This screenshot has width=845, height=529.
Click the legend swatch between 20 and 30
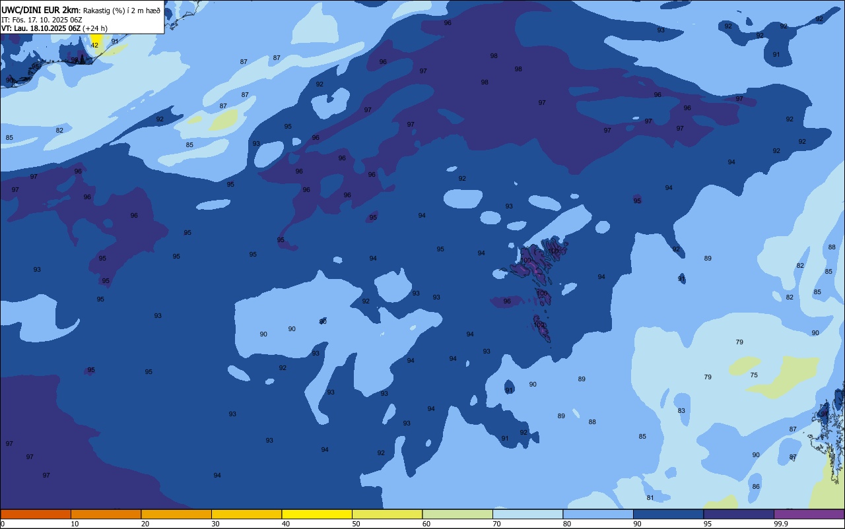tap(176, 514)
